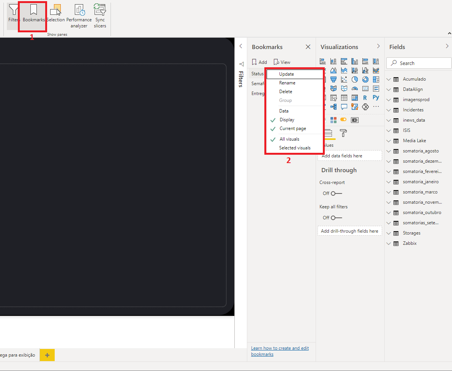
Task: Add a decomposition tree visual
Action: coord(333,107)
